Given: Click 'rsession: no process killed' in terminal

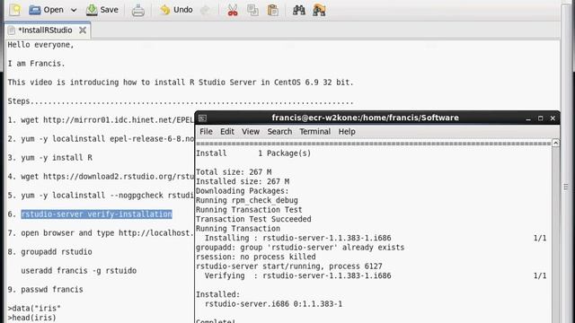Looking at the screenshot, I should click(255, 257).
